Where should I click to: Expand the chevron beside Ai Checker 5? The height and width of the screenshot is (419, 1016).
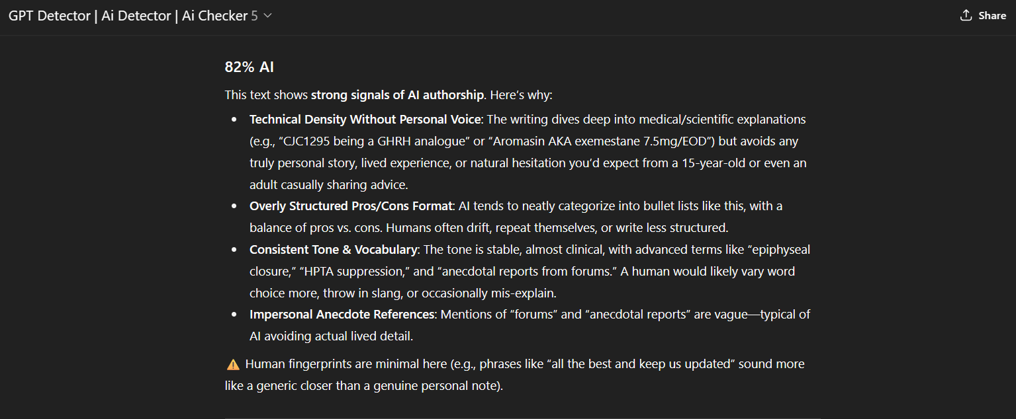coord(267,16)
